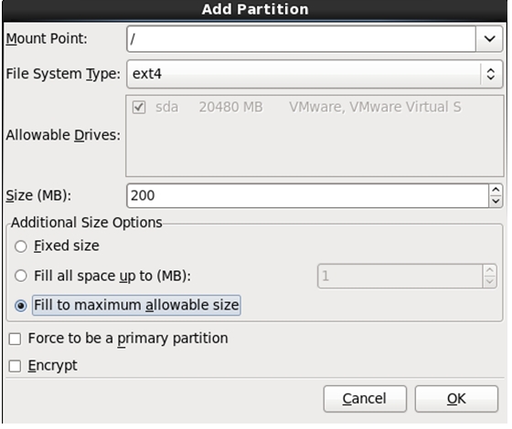512x429 pixels.
Task: Check the Encrypt option
Action: tap(15, 366)
